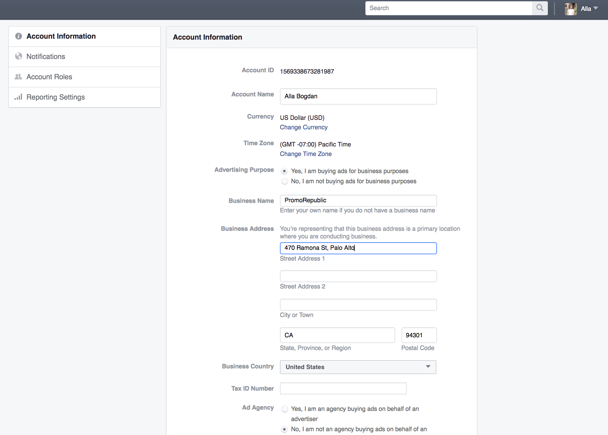Click the City or Town field

(358, 305)
